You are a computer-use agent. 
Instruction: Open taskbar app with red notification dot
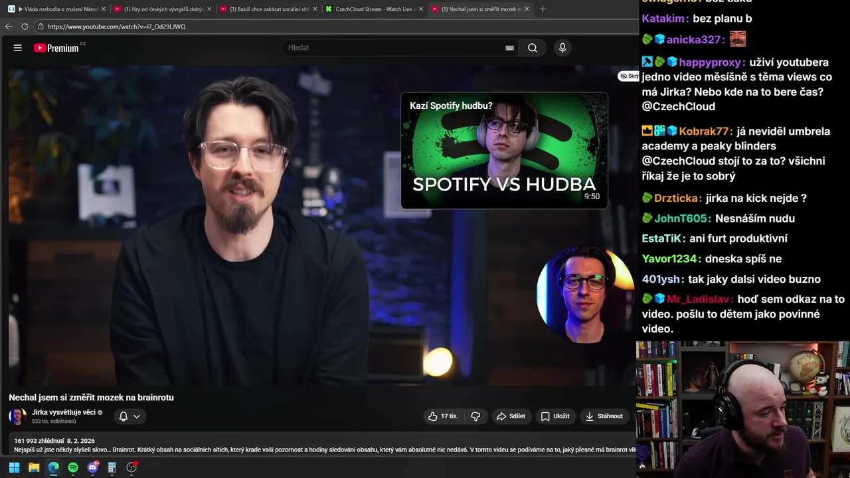(131, 467)
